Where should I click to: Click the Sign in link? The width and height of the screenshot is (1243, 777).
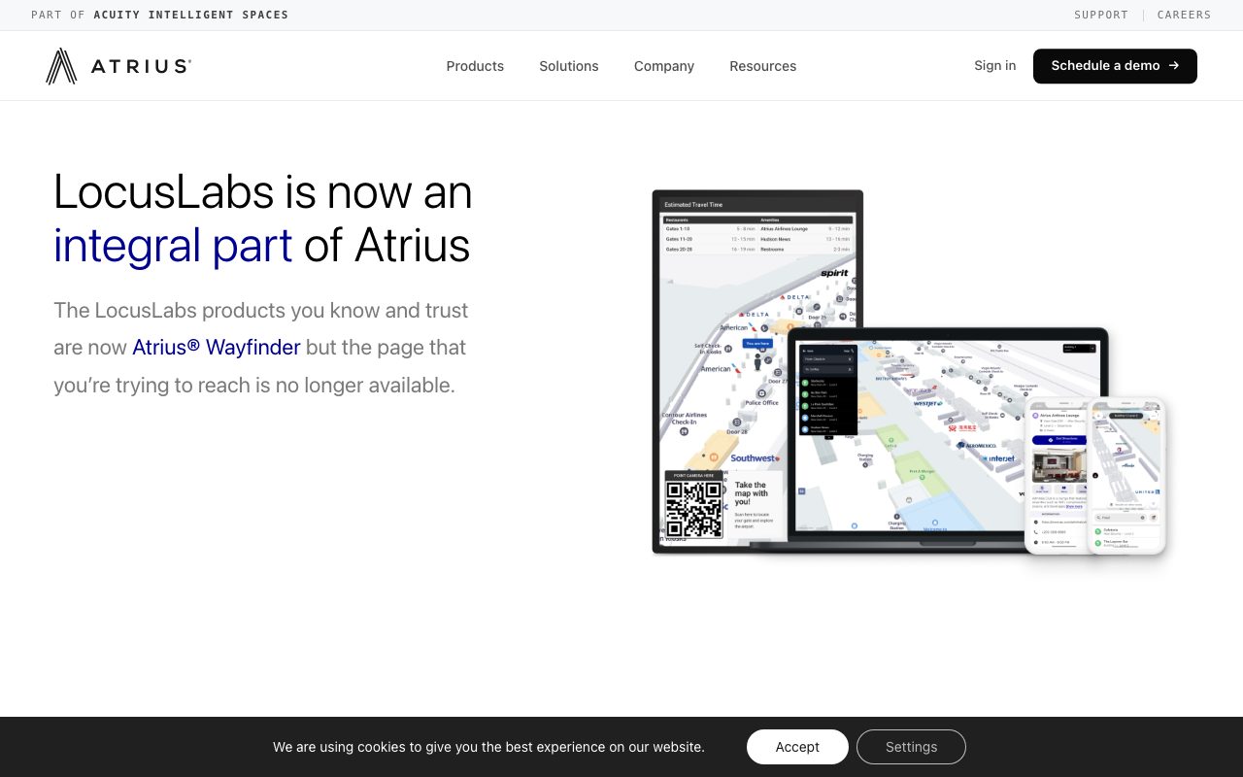pyautogui.click(x=995, y=65)
